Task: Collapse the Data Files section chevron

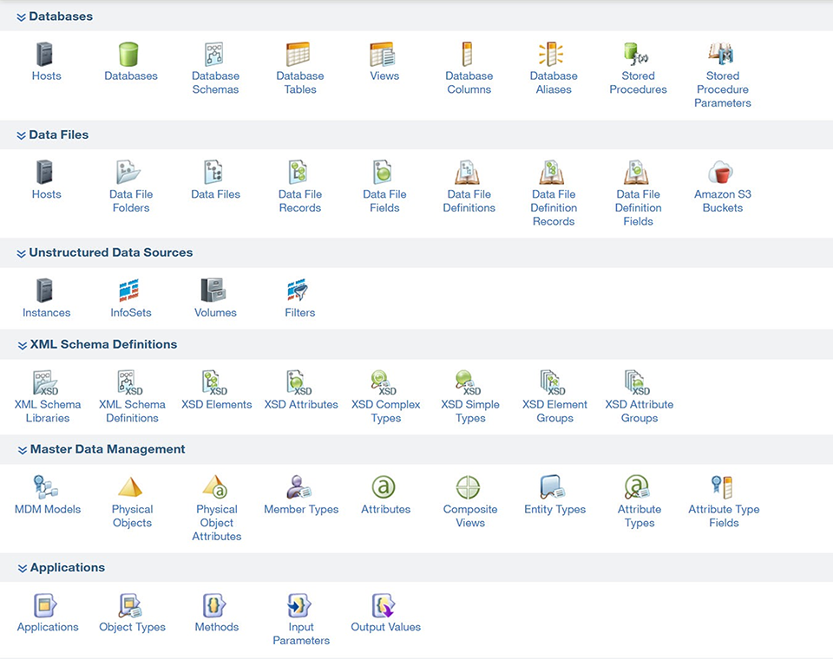Action: [x=21, y=136]
